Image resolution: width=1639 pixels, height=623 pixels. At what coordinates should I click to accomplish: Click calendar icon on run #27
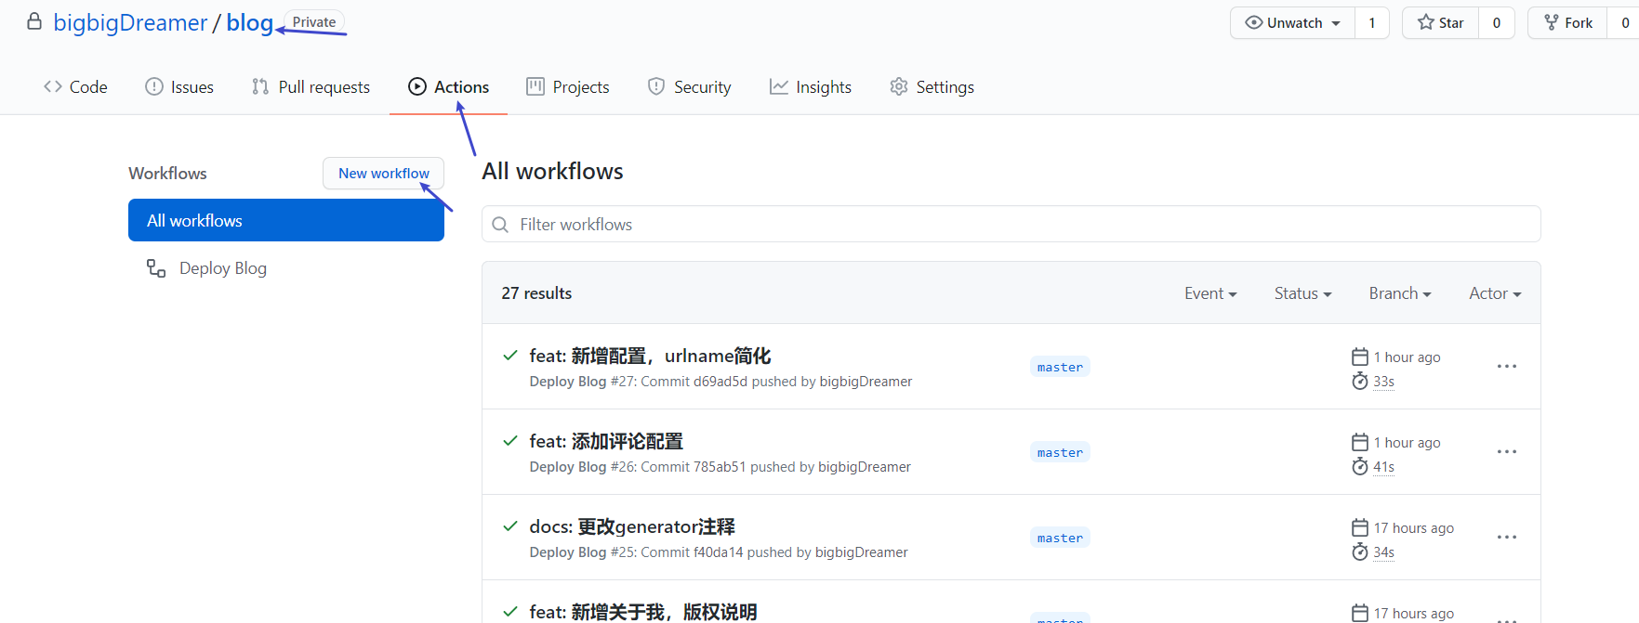tap(1360, 357)
